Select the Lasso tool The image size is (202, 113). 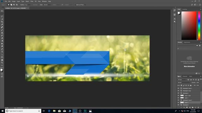coord(2,16)
